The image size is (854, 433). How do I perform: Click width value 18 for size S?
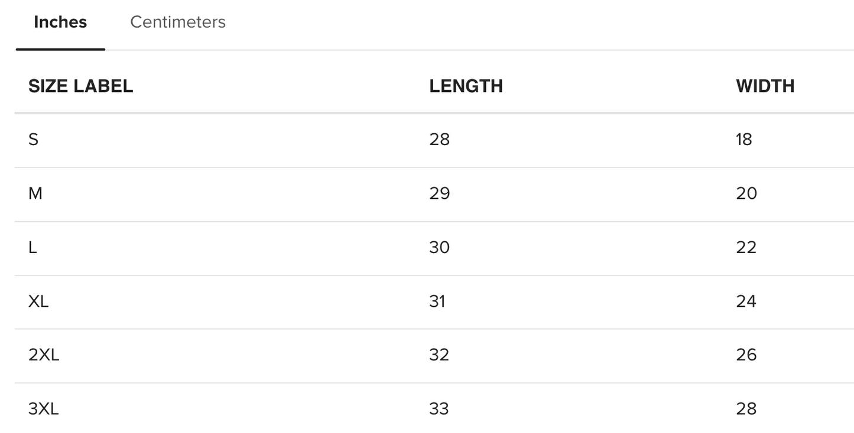[x=744, y=140]
